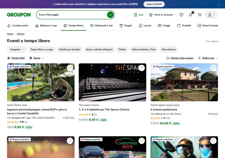This screenshot has width=225, height=158.
Task: Open Carschool Box car image
Action: point(113,147)
